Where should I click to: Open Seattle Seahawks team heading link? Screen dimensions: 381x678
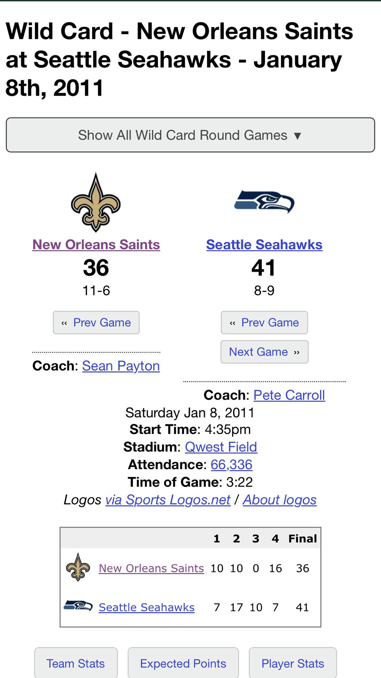pyautogui.click(x=264, y=244)
